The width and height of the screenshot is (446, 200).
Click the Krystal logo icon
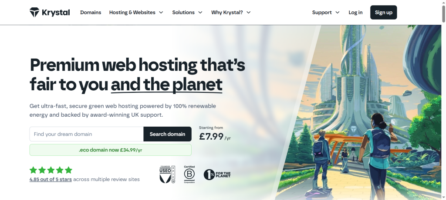(x=34, y=13)
